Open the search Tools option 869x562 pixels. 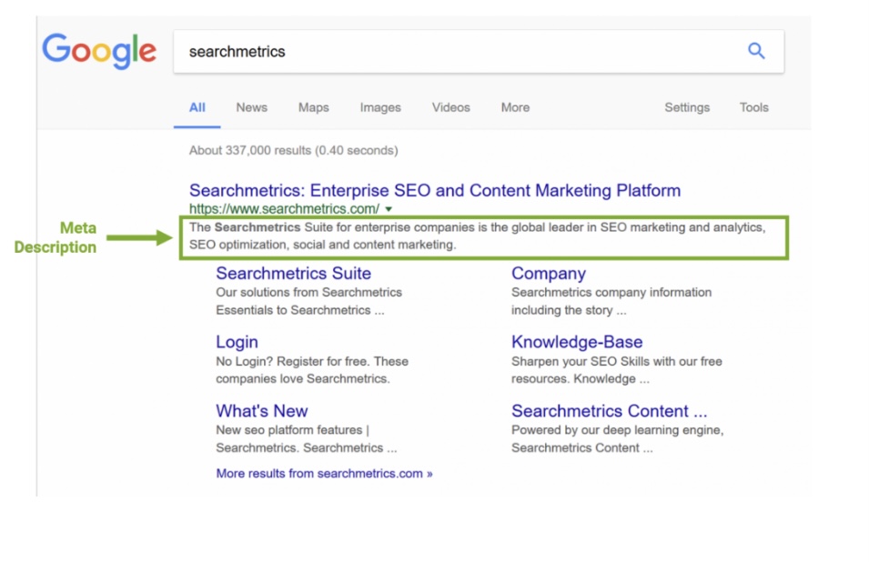[753, 107]
